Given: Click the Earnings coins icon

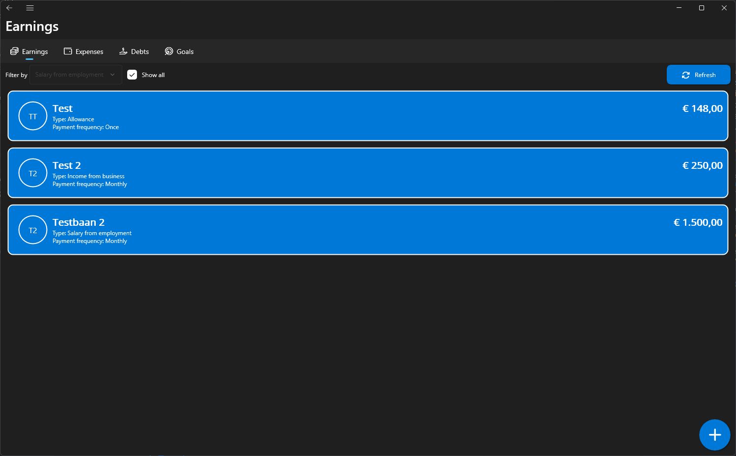Looking at the screenshot, I should point(14,51).
